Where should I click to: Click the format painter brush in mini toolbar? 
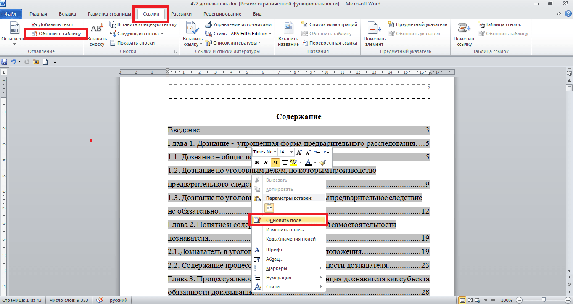(x=322, y=163)
